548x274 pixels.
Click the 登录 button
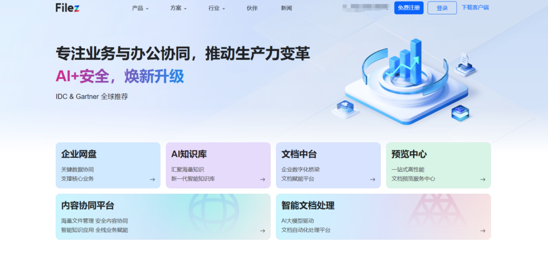(442, 7)
